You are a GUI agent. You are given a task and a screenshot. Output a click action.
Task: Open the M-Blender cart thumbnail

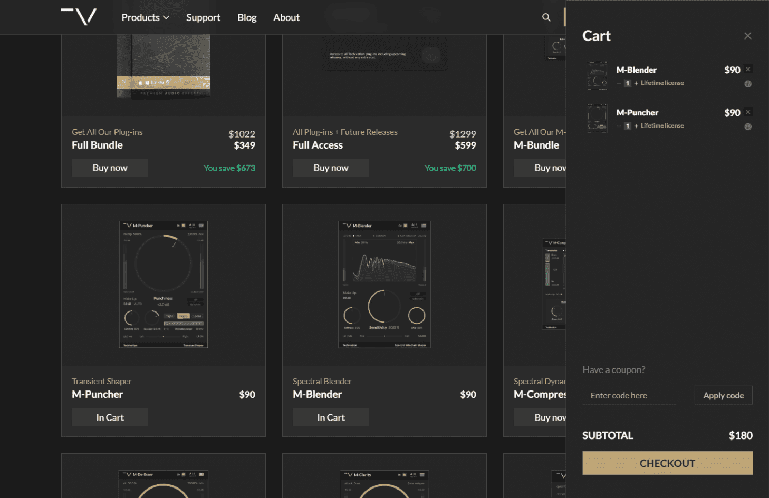click(x=597, y=75)
